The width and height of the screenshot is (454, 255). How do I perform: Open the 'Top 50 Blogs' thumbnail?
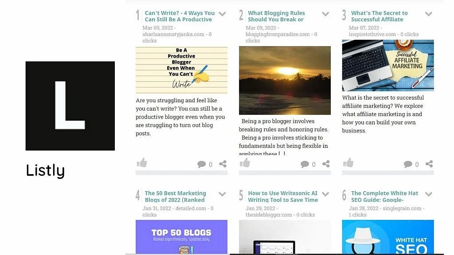click(x=181, y=237)
